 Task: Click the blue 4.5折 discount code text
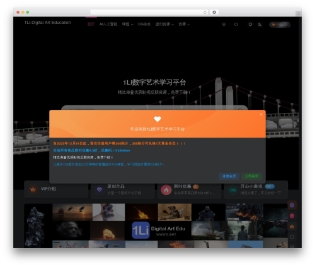91,150
